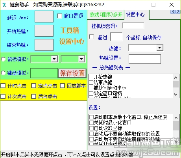This screenshot has width=181, height=158.
Task: Click the 开始热键 input box
Action: 44,31
